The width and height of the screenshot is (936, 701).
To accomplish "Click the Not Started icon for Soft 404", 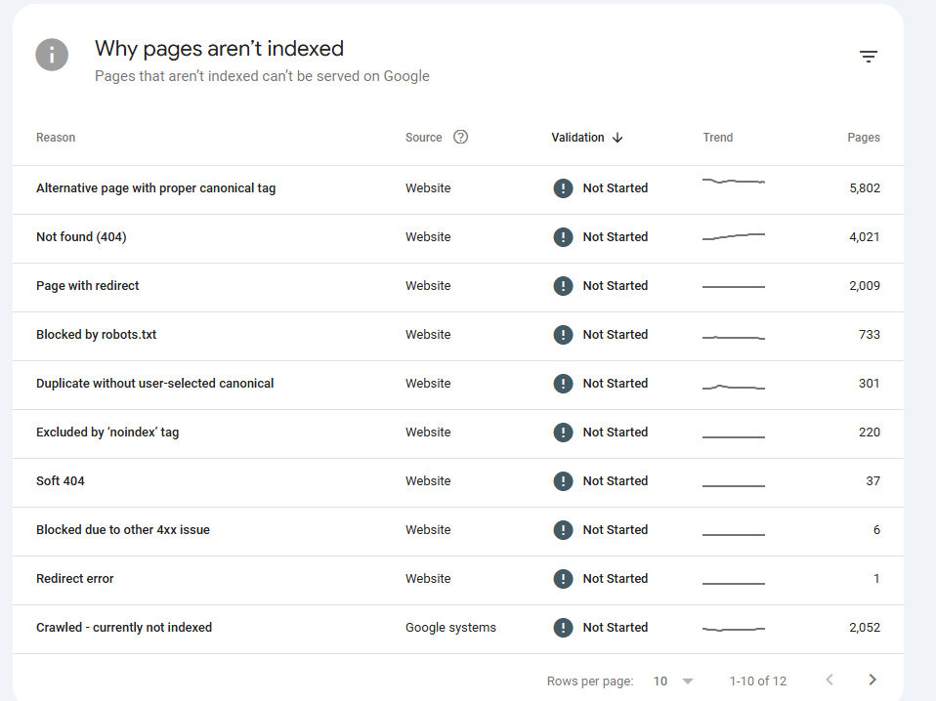I will 563,481.
